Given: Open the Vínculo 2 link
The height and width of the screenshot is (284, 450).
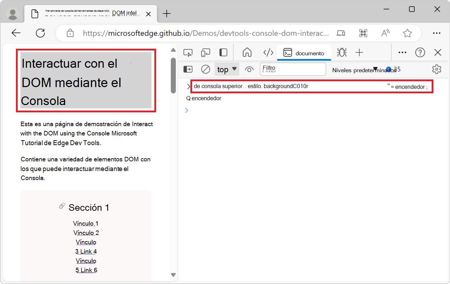Looking at the screenshot, I should point(86,233).
